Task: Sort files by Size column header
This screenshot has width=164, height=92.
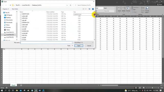Action: (75, 12)
